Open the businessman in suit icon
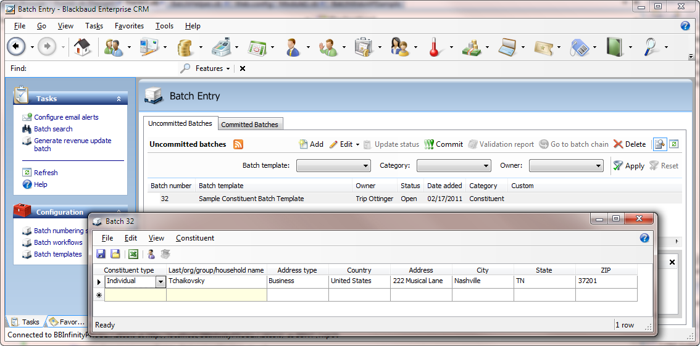Image resolution: width=700 pixels, height=346 pixels. pyautogui.click(x=293, y=46)
